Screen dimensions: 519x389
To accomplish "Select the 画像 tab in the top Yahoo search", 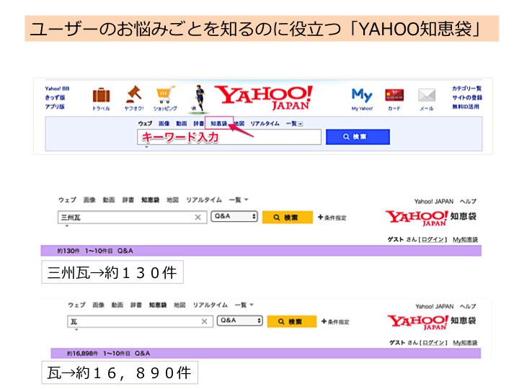I will [164, 123].
